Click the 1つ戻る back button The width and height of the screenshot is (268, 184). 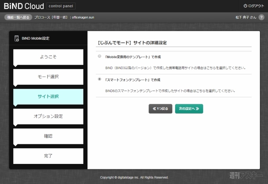pyautogui.click(x=160, y=109)
